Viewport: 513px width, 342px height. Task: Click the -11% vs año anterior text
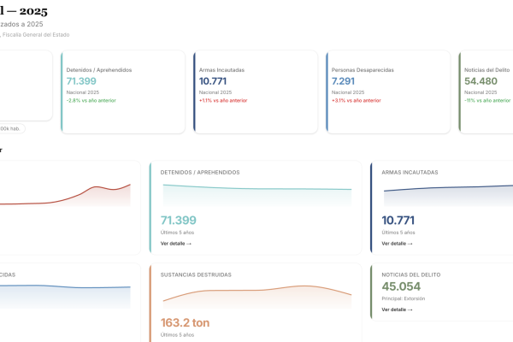(487, 101)
